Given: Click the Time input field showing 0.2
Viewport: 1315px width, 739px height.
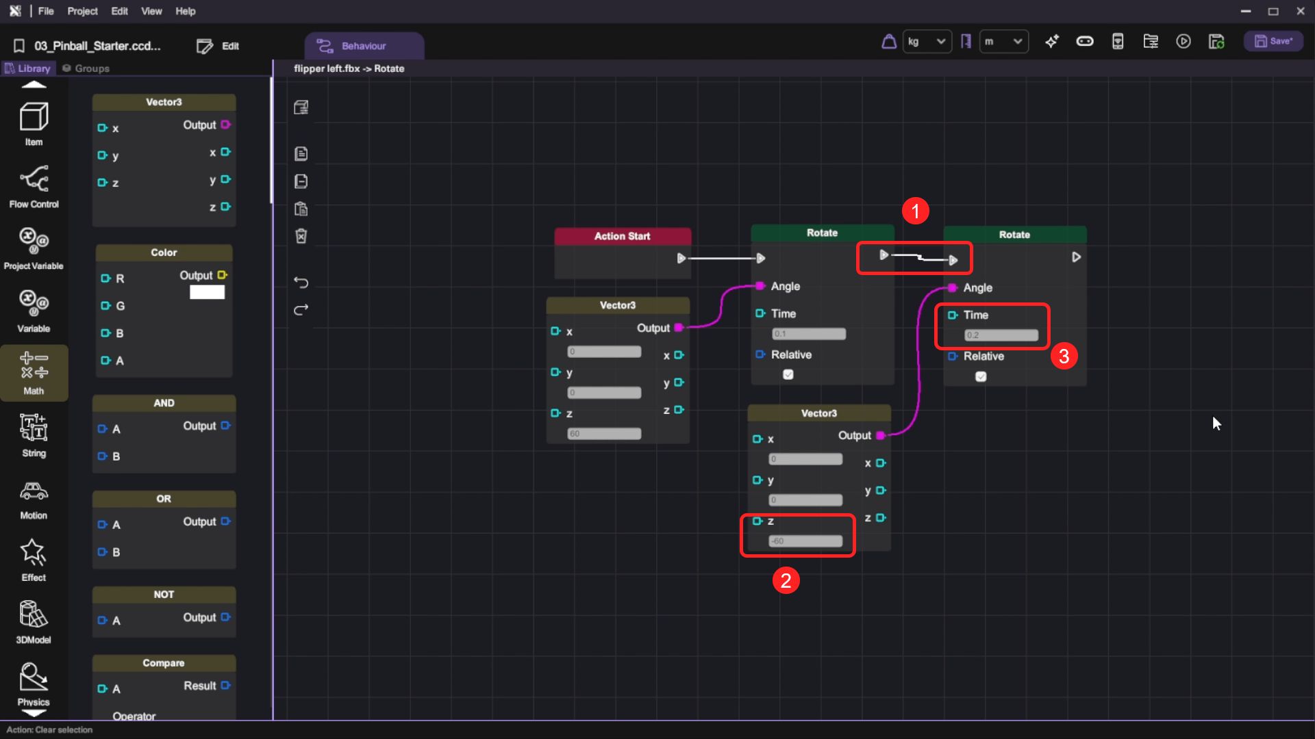Looking at the screenshot, I should 1001,335.
